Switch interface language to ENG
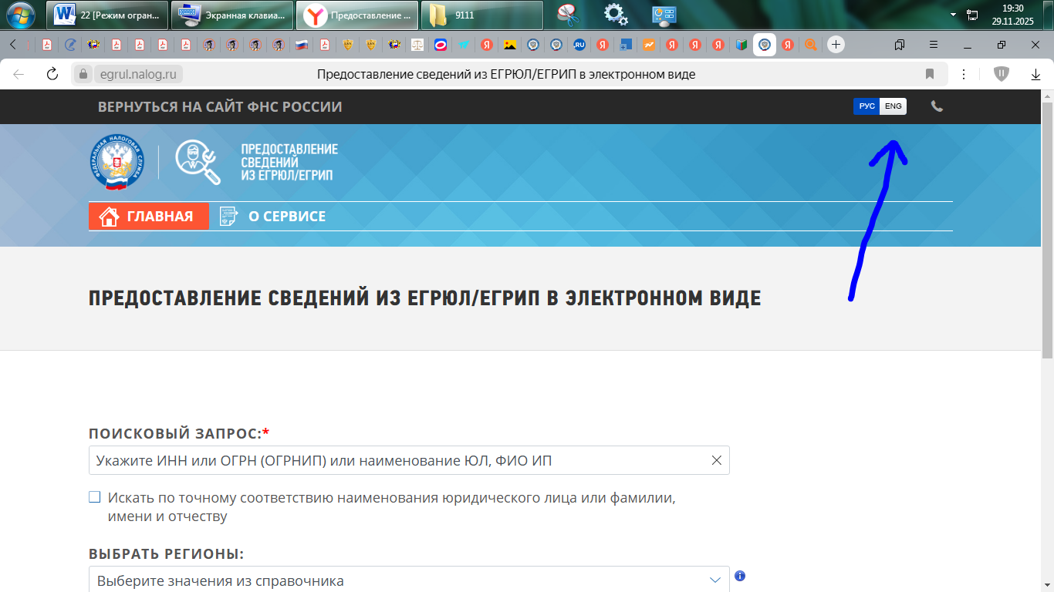The height and width of the screenshot is (592, 1054). (892, 106)
